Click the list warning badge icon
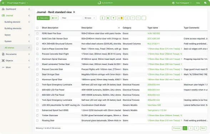Image resolution: width=210 pixels, height=134 pixels. (x=120, y=18)
